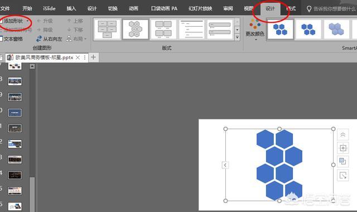
Task: Open the SmartArt text pane side arrow
Action: click(x=225, y=165)
